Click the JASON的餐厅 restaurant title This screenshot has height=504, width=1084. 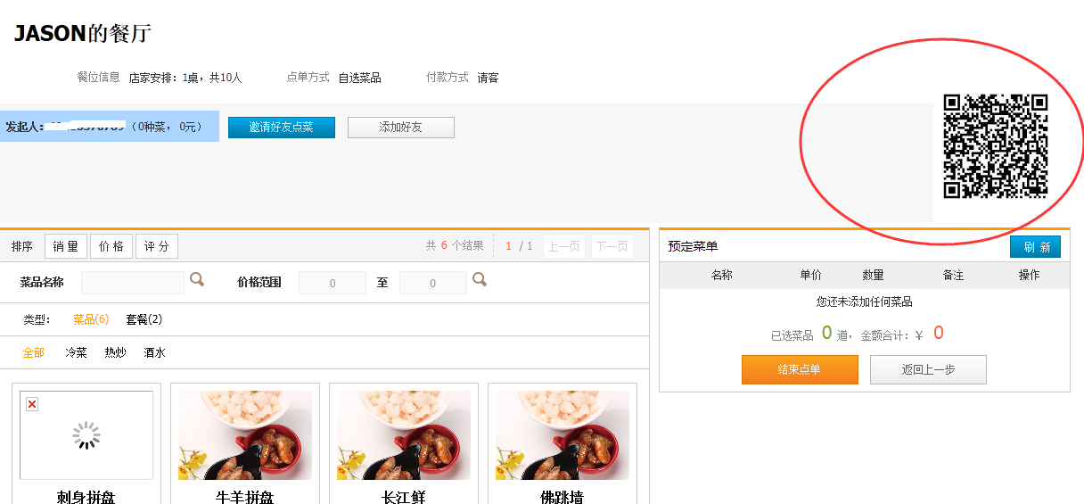tap(83, 34)
